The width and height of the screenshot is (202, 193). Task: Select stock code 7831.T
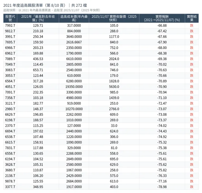10,148
